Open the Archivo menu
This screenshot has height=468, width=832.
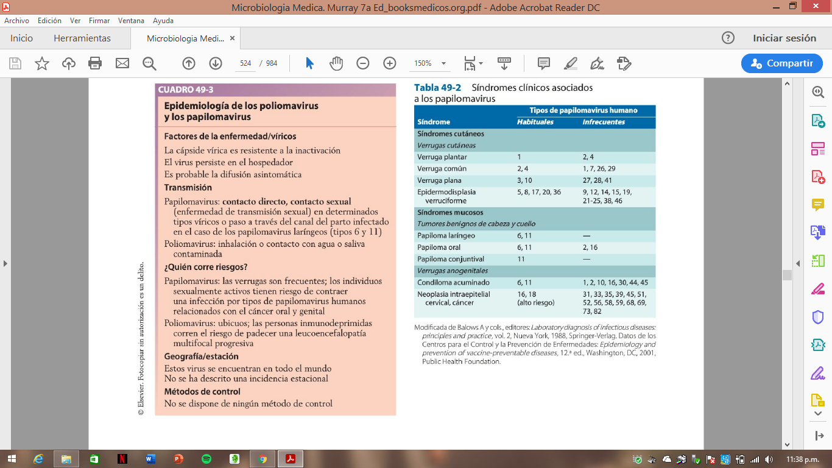coord(16,20)
